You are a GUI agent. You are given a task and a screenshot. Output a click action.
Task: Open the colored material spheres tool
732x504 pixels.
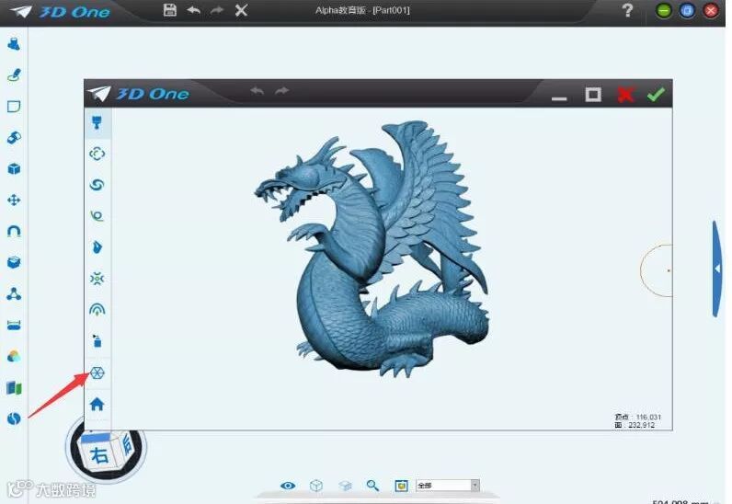(x=14, y=357)
